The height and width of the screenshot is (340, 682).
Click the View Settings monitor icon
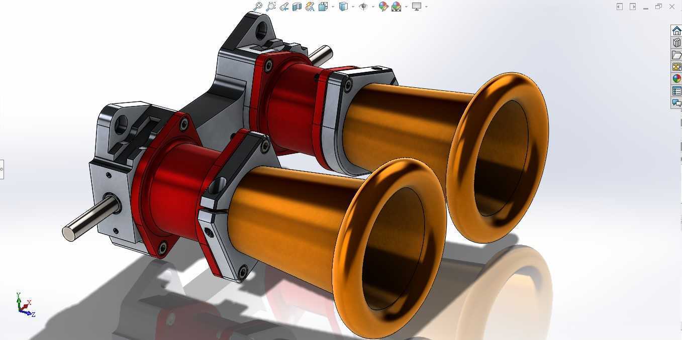[417, 7]
